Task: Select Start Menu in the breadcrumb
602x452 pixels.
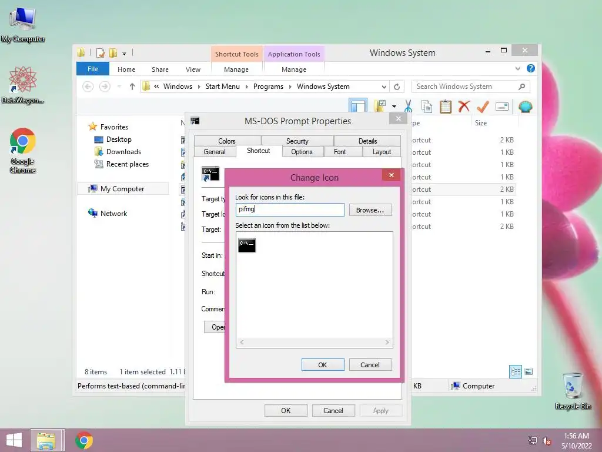Action: click(x=223, y=87)
